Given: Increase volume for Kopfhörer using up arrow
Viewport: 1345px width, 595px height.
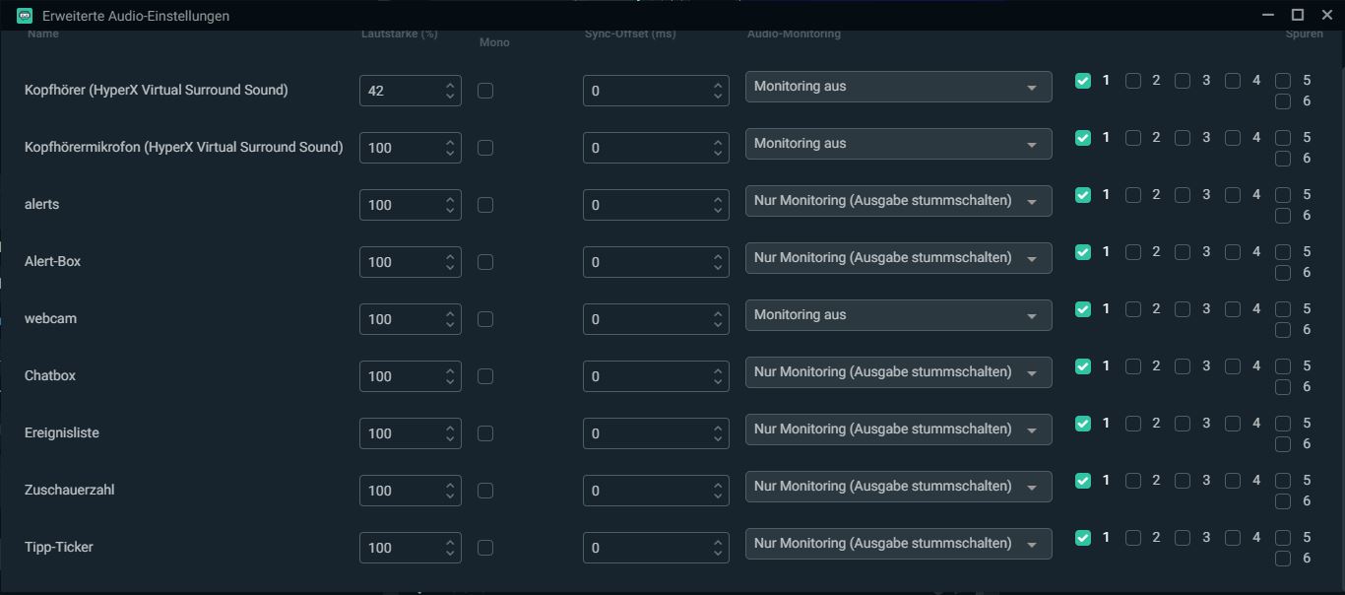Looking at the screenshot, I should (x=450, y=85).
